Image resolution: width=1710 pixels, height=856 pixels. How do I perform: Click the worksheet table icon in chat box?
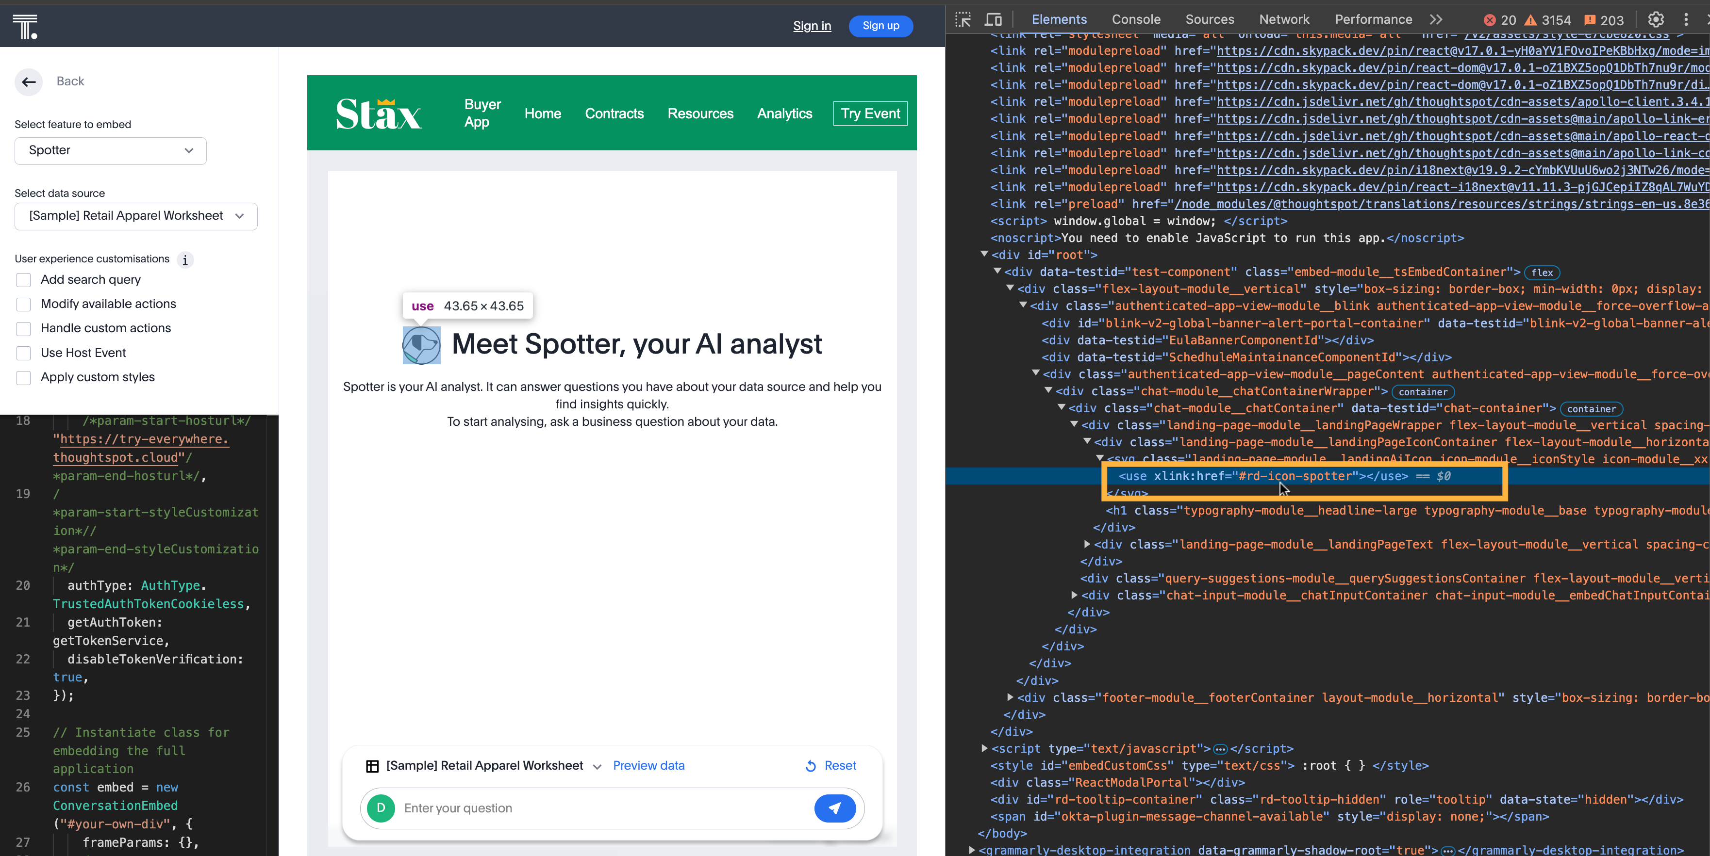pyautogui.click(x=372, y=766)
